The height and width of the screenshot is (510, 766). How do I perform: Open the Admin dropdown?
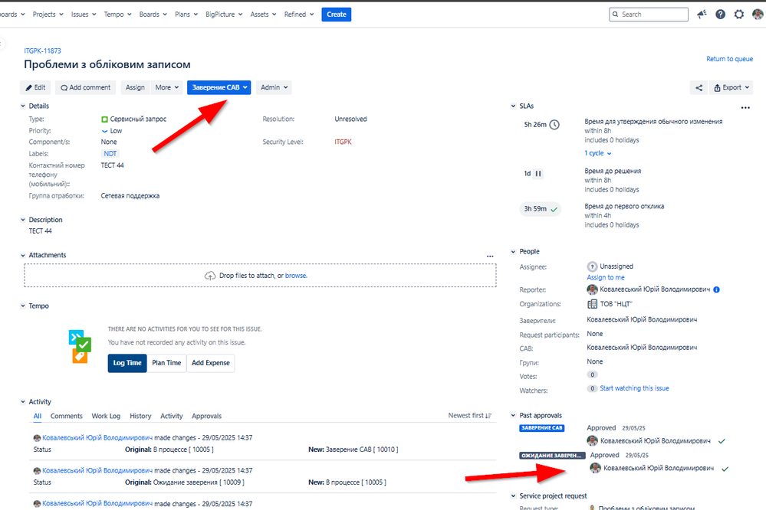(274, 87)
